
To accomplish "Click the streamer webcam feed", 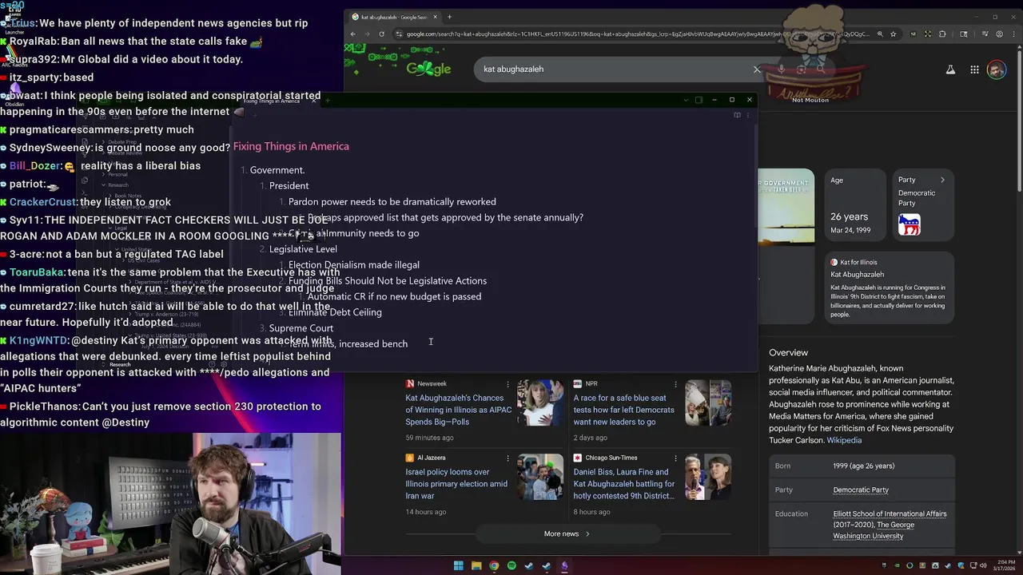I will [x=171, y=504].
